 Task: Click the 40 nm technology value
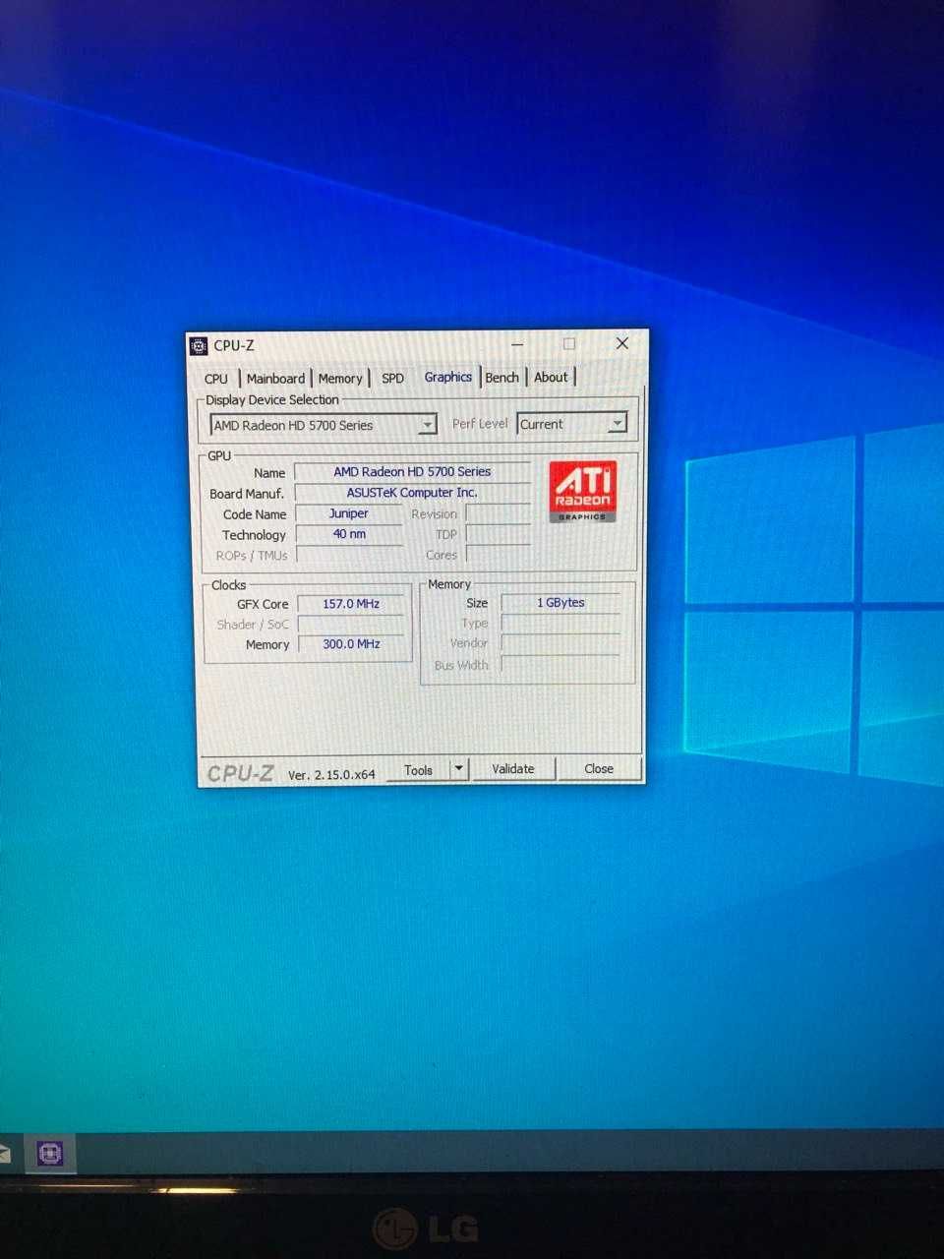349,534
